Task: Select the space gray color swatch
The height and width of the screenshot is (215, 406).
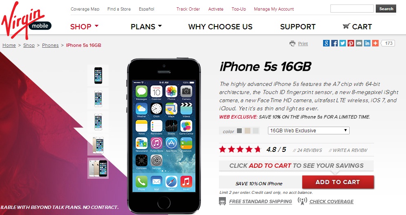Action: click(x=239, y=131)
